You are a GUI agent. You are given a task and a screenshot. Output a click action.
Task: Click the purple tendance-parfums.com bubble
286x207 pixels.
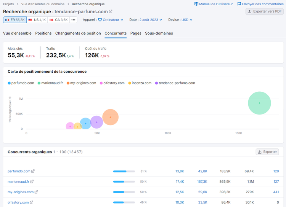click(97, 122)
